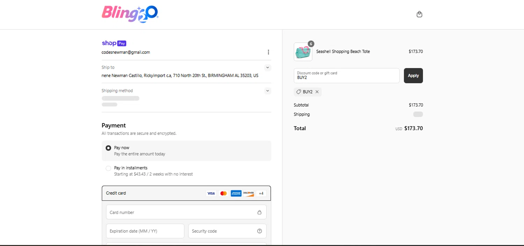
Task: Click 'All transactions are secure and encrypted'
Action: [x=139, y=133]
